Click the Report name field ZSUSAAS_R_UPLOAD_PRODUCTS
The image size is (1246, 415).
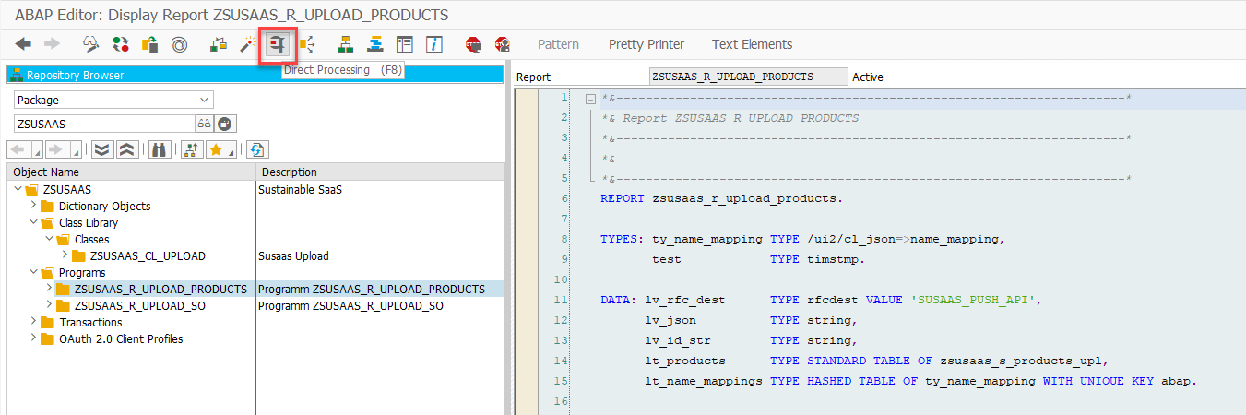[x=748, y=77]
